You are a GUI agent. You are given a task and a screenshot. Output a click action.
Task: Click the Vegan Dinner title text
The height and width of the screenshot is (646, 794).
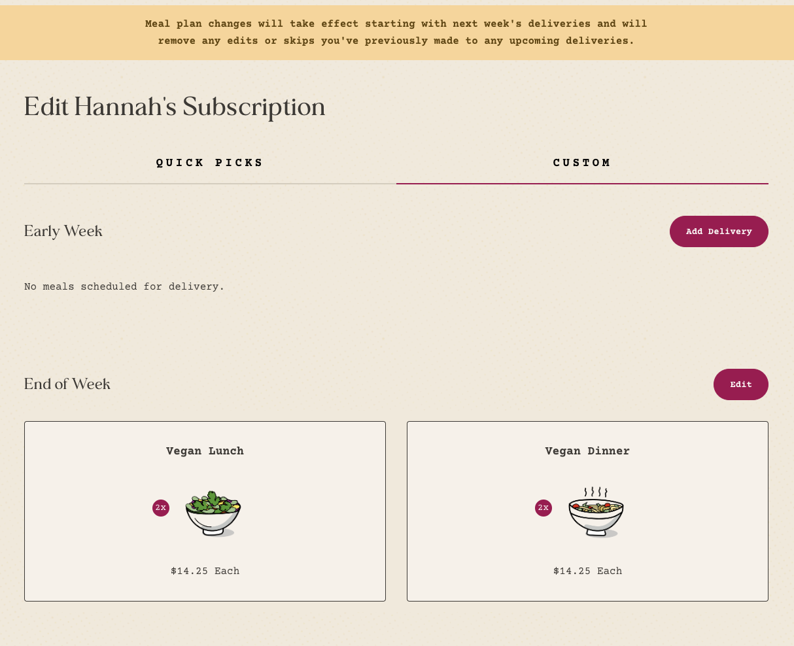(x=587, y=451)
